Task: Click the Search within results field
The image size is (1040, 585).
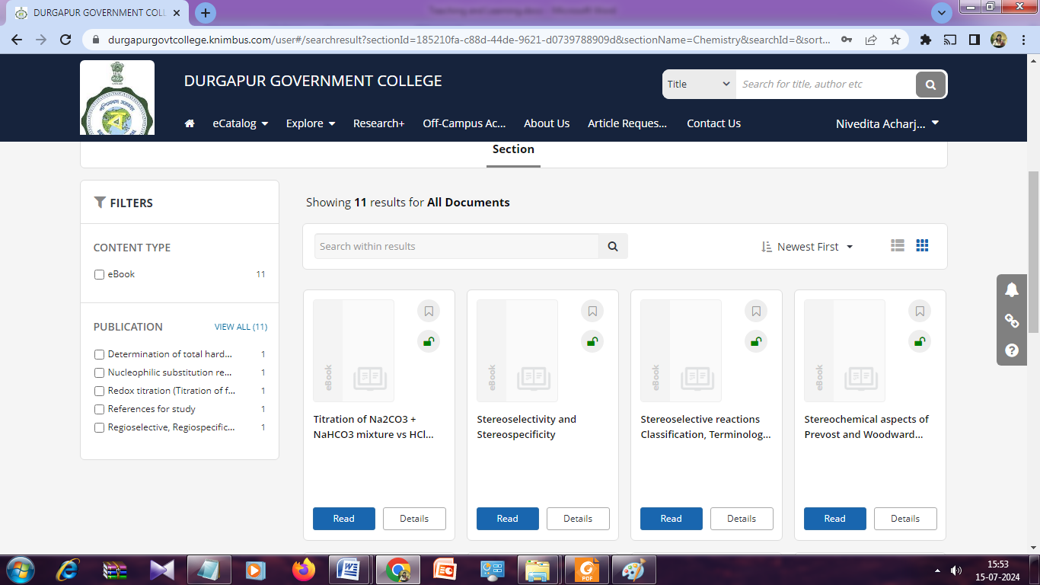Action: click(456, 246)
